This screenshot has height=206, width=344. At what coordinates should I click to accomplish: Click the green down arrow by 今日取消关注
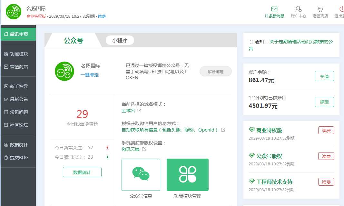(x=107, y=157)
